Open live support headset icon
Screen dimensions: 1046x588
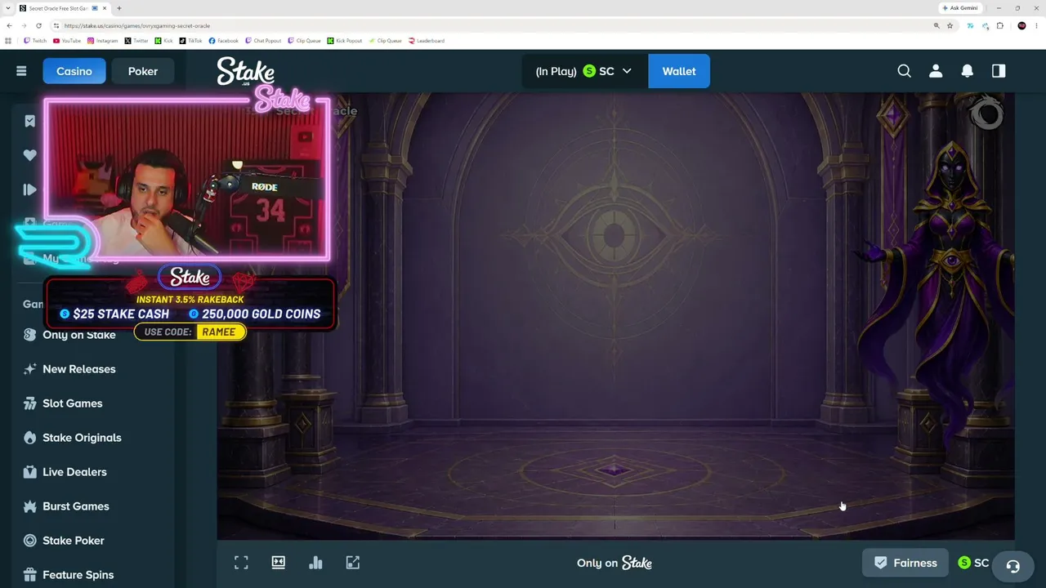click(1012, 566)
